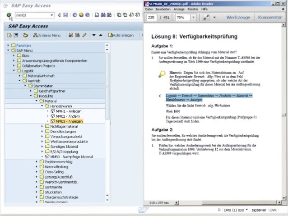The height and width of the screenshot is (216, 288).
Task: Click the delete favorites icon
Action: (77, 35)
